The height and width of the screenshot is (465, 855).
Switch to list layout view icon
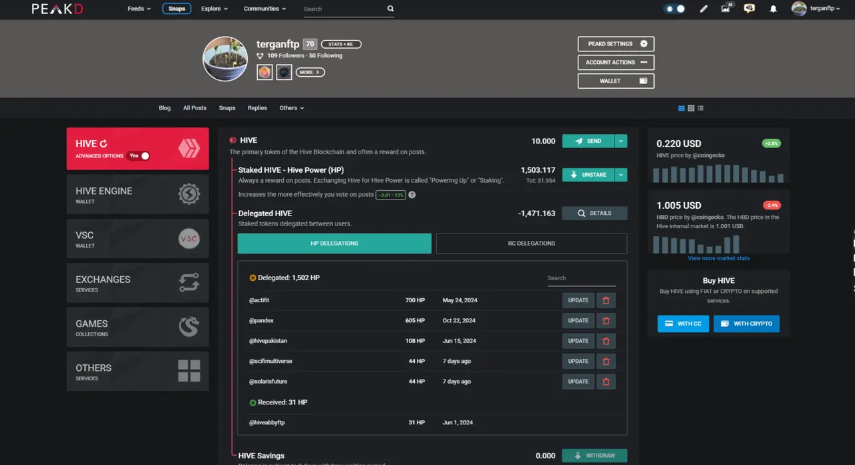[681, 108]
